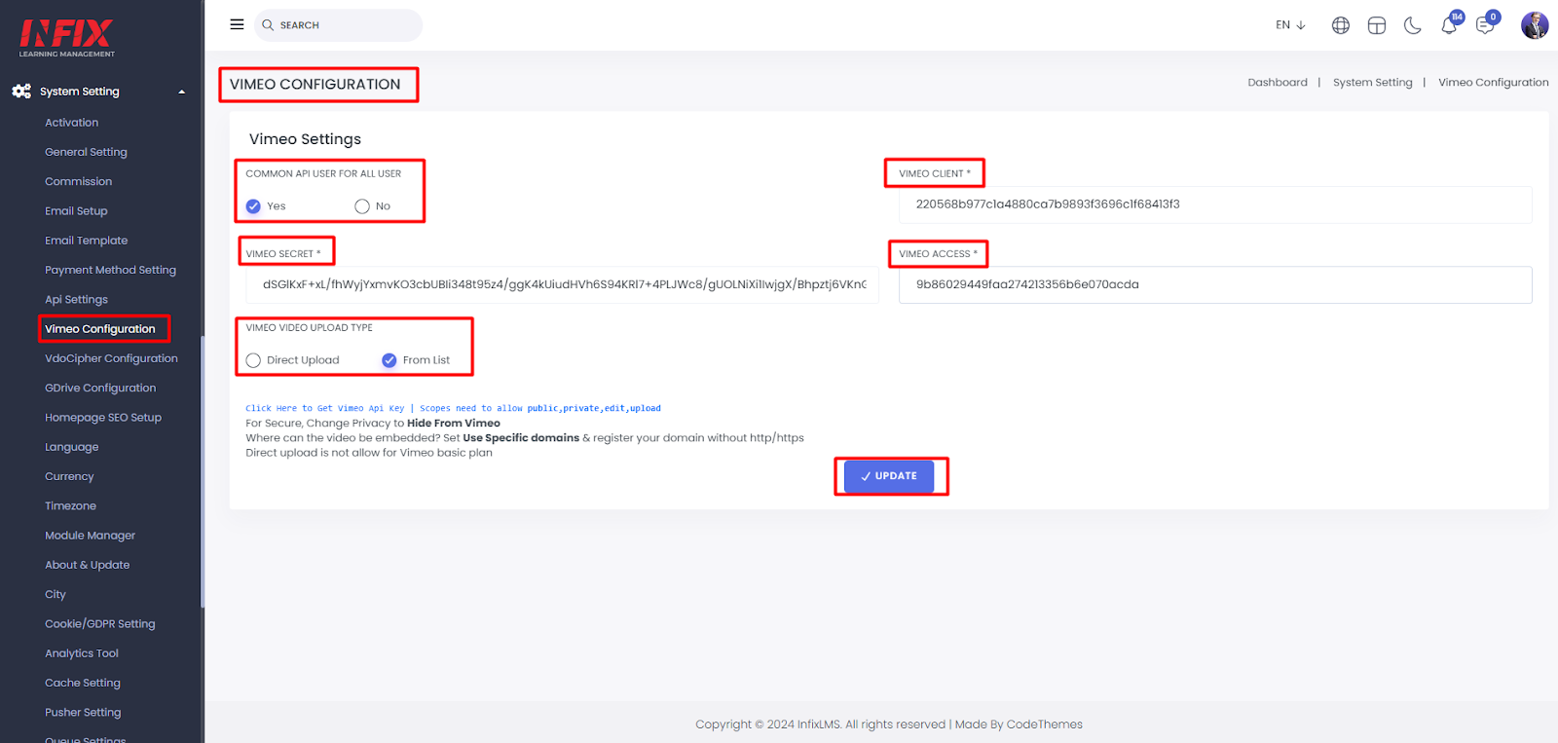Go to Commission settings
The height and width of the screenshot is (743, 1558).
(78, 181)
